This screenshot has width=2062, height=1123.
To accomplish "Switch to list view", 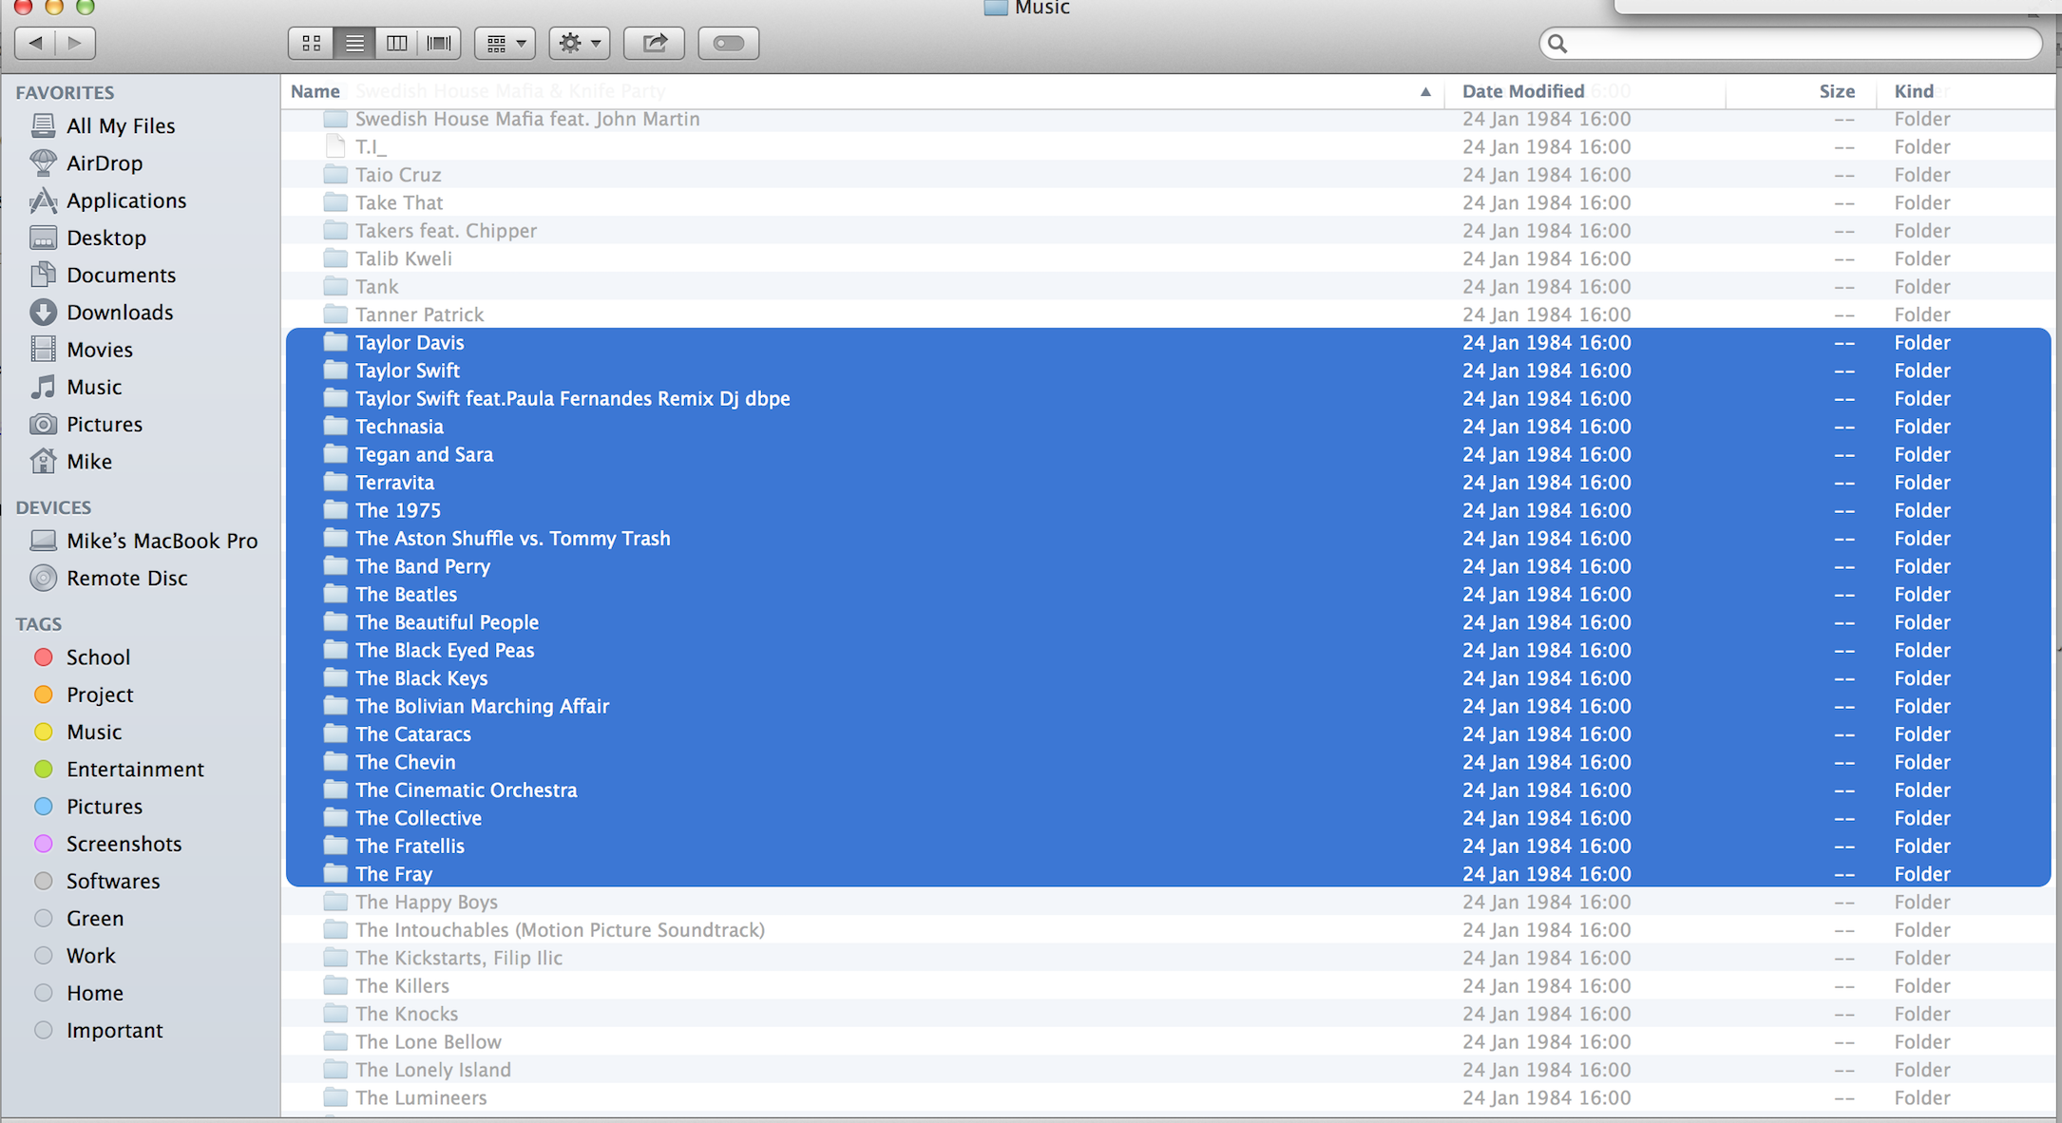I will [354, 43].
